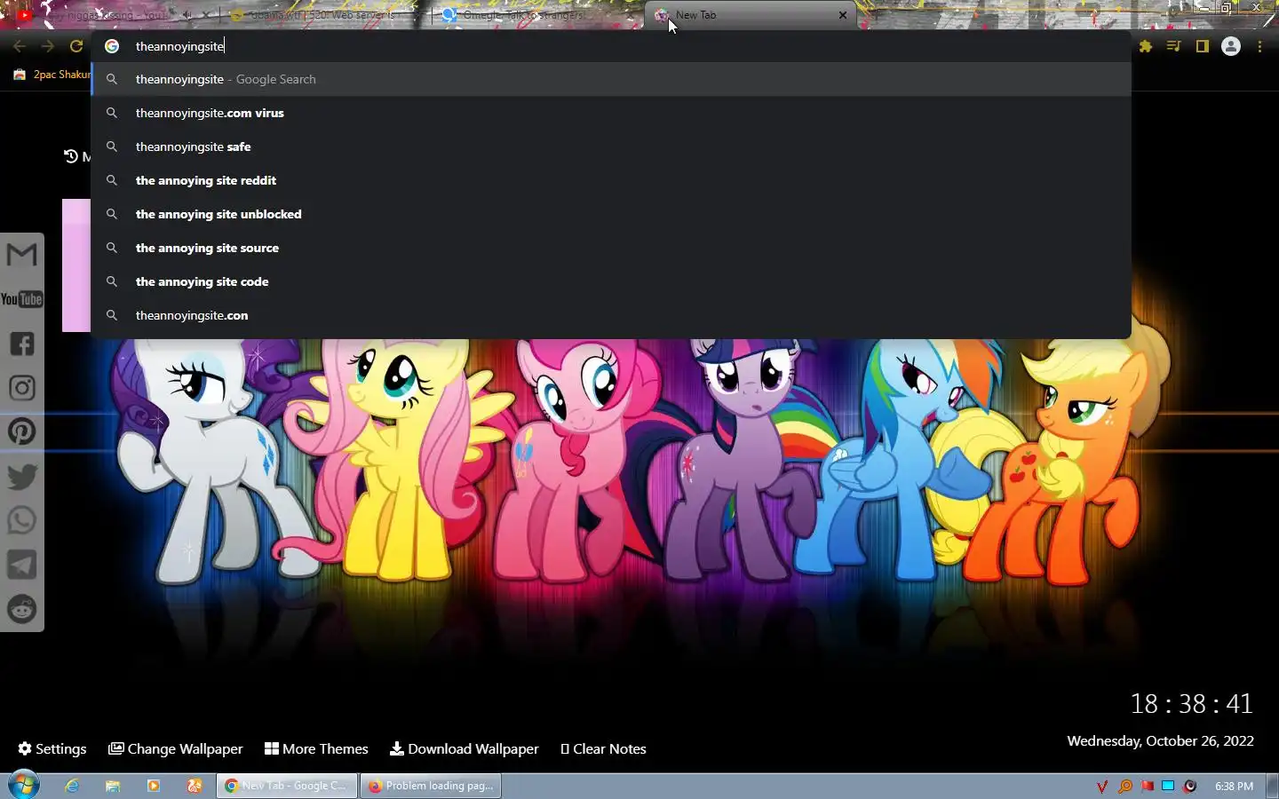The height and width of the screenshot is (799, 1279).
Task: Launch Internet Explorer from the taskbar
Action: (72, 786)
